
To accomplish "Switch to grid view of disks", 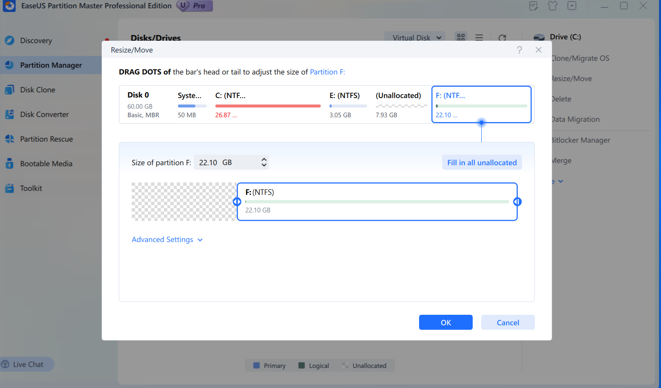I will [x=461, y=38].
